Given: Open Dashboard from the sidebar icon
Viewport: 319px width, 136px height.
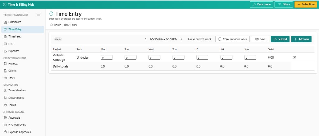Looking at the screenshot, I should [x=5, y=22].
